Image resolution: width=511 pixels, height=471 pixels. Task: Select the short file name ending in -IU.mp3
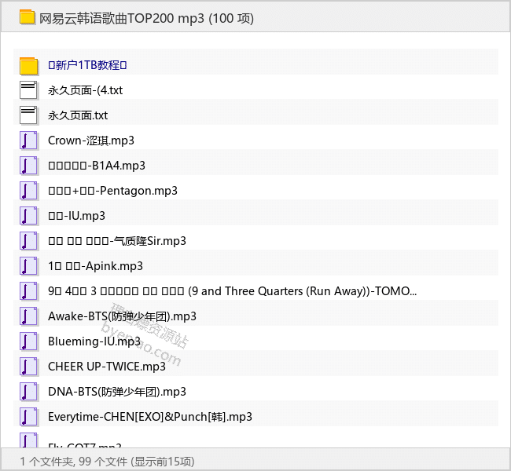coord(76,216)
